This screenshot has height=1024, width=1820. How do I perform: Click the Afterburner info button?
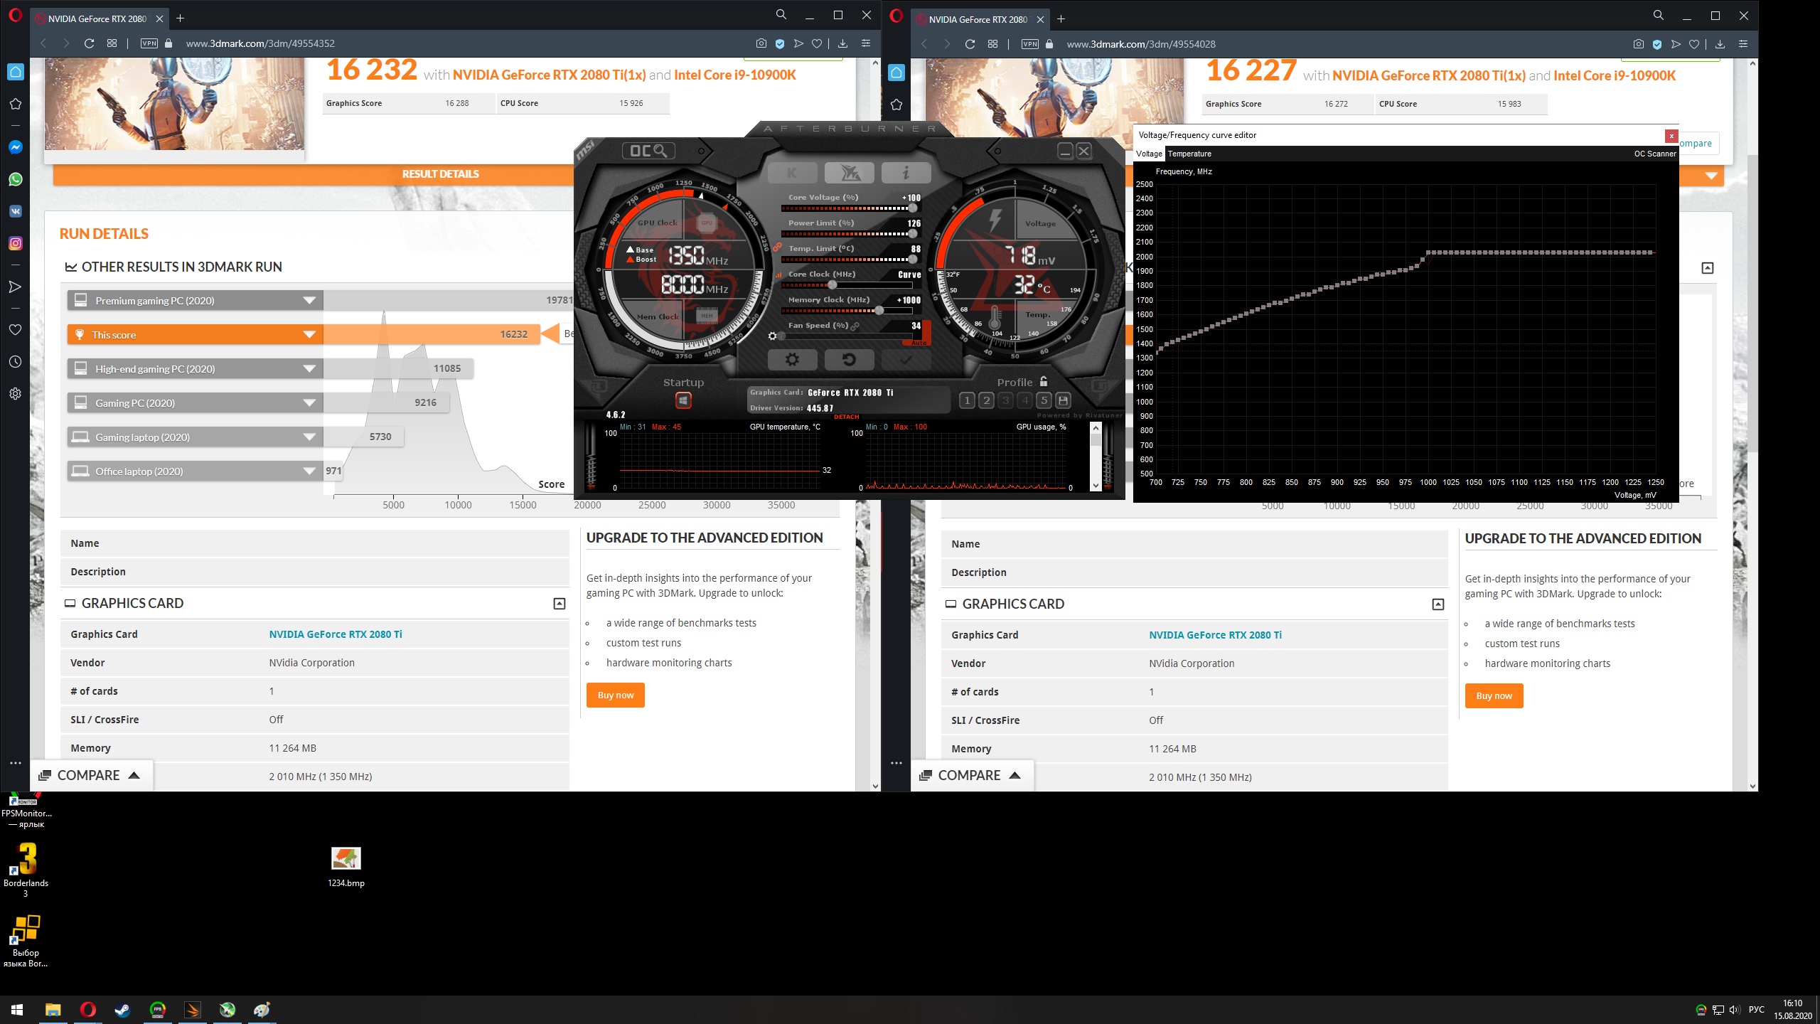[905, 173]
